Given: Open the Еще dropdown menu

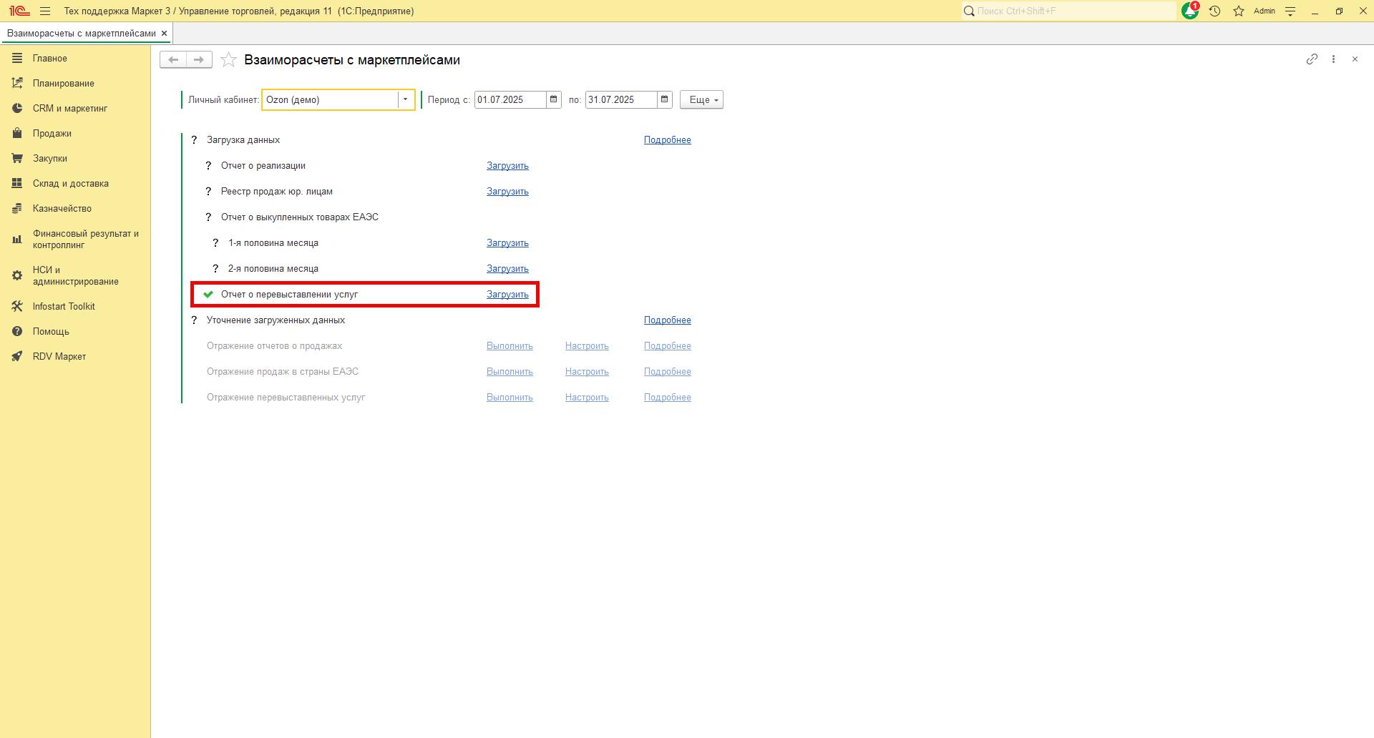Looking at the screenshot, I should pos(701,99).
